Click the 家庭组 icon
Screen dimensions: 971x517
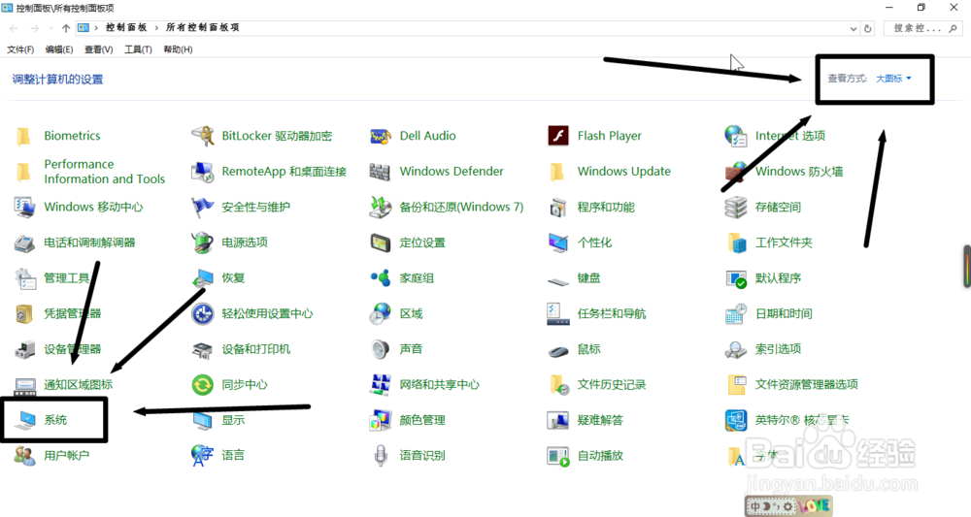pyautogui.click(x=381, y=278)
